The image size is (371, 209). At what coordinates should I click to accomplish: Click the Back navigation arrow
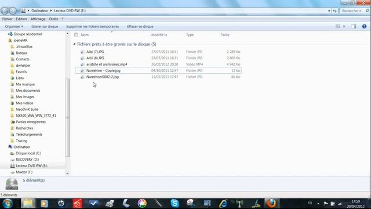click(4, 10)
